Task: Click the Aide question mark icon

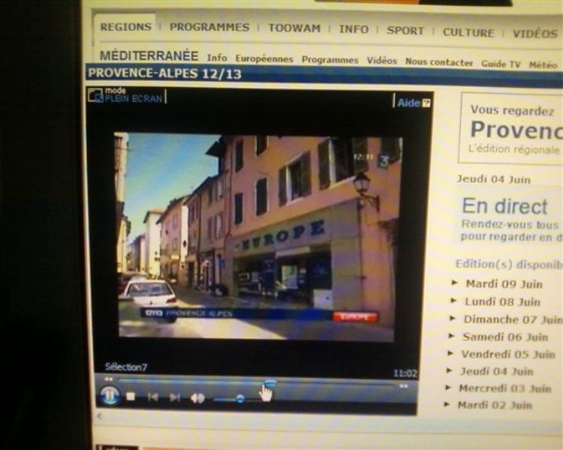Action: [426, 103]
